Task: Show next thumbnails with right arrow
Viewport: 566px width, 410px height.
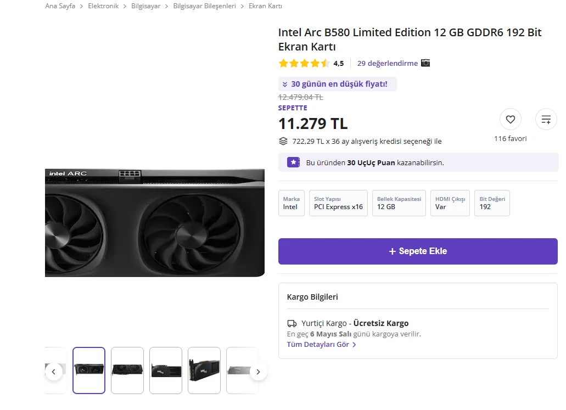Action: pos(258,372)
